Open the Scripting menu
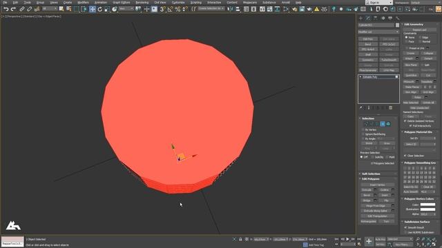 [196, 3]
